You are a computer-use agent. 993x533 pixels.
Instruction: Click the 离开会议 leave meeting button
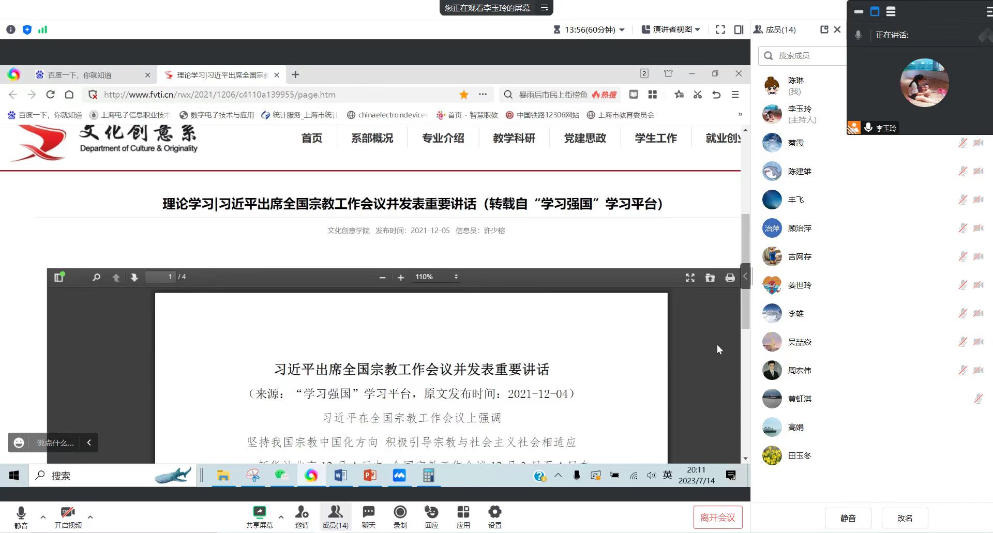(x=717, y=517)
